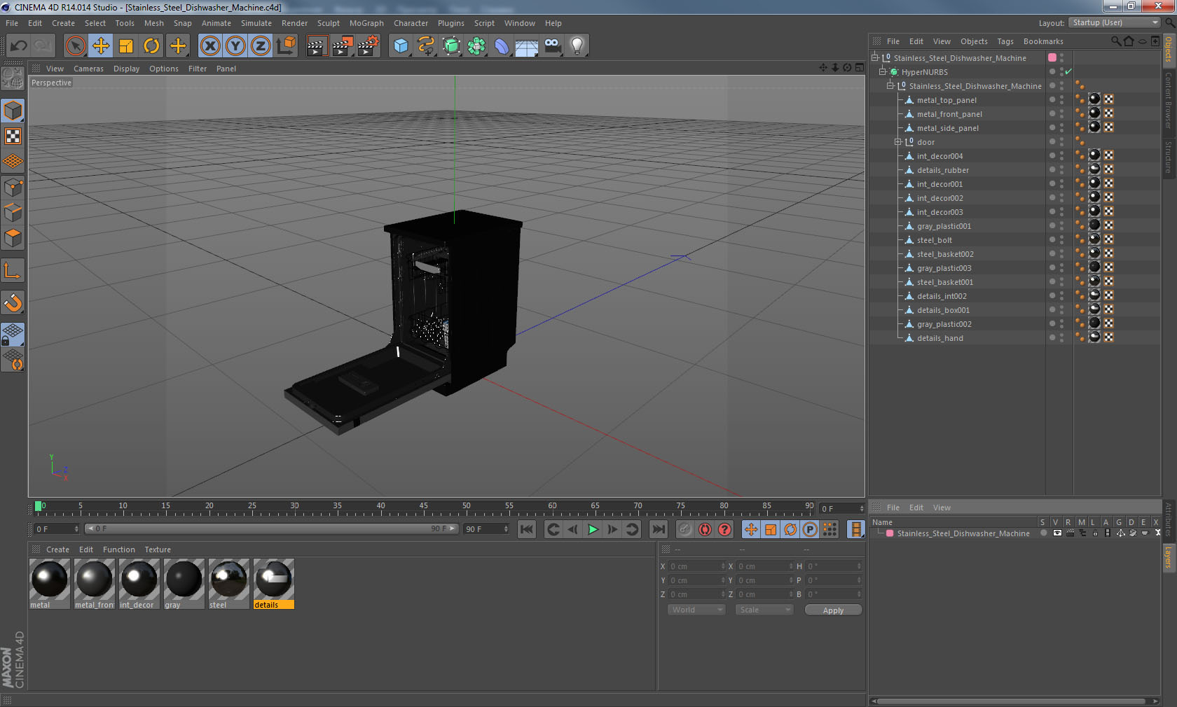Toggle Autokeying button
Screen dimensions: 1177x707
click(705, 529)
